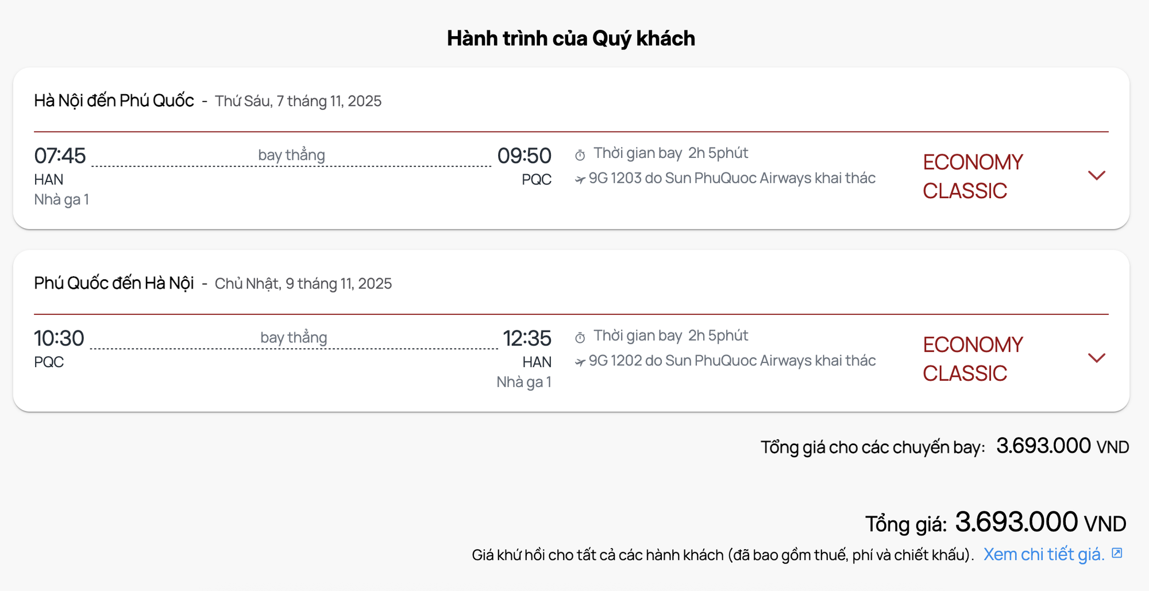
Task: Click the Hà Nội đến Phú Quốc route title
Action: click(114, 101)
